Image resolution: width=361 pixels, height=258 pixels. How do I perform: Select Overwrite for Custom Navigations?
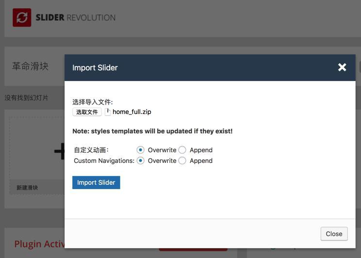point(140,161)
